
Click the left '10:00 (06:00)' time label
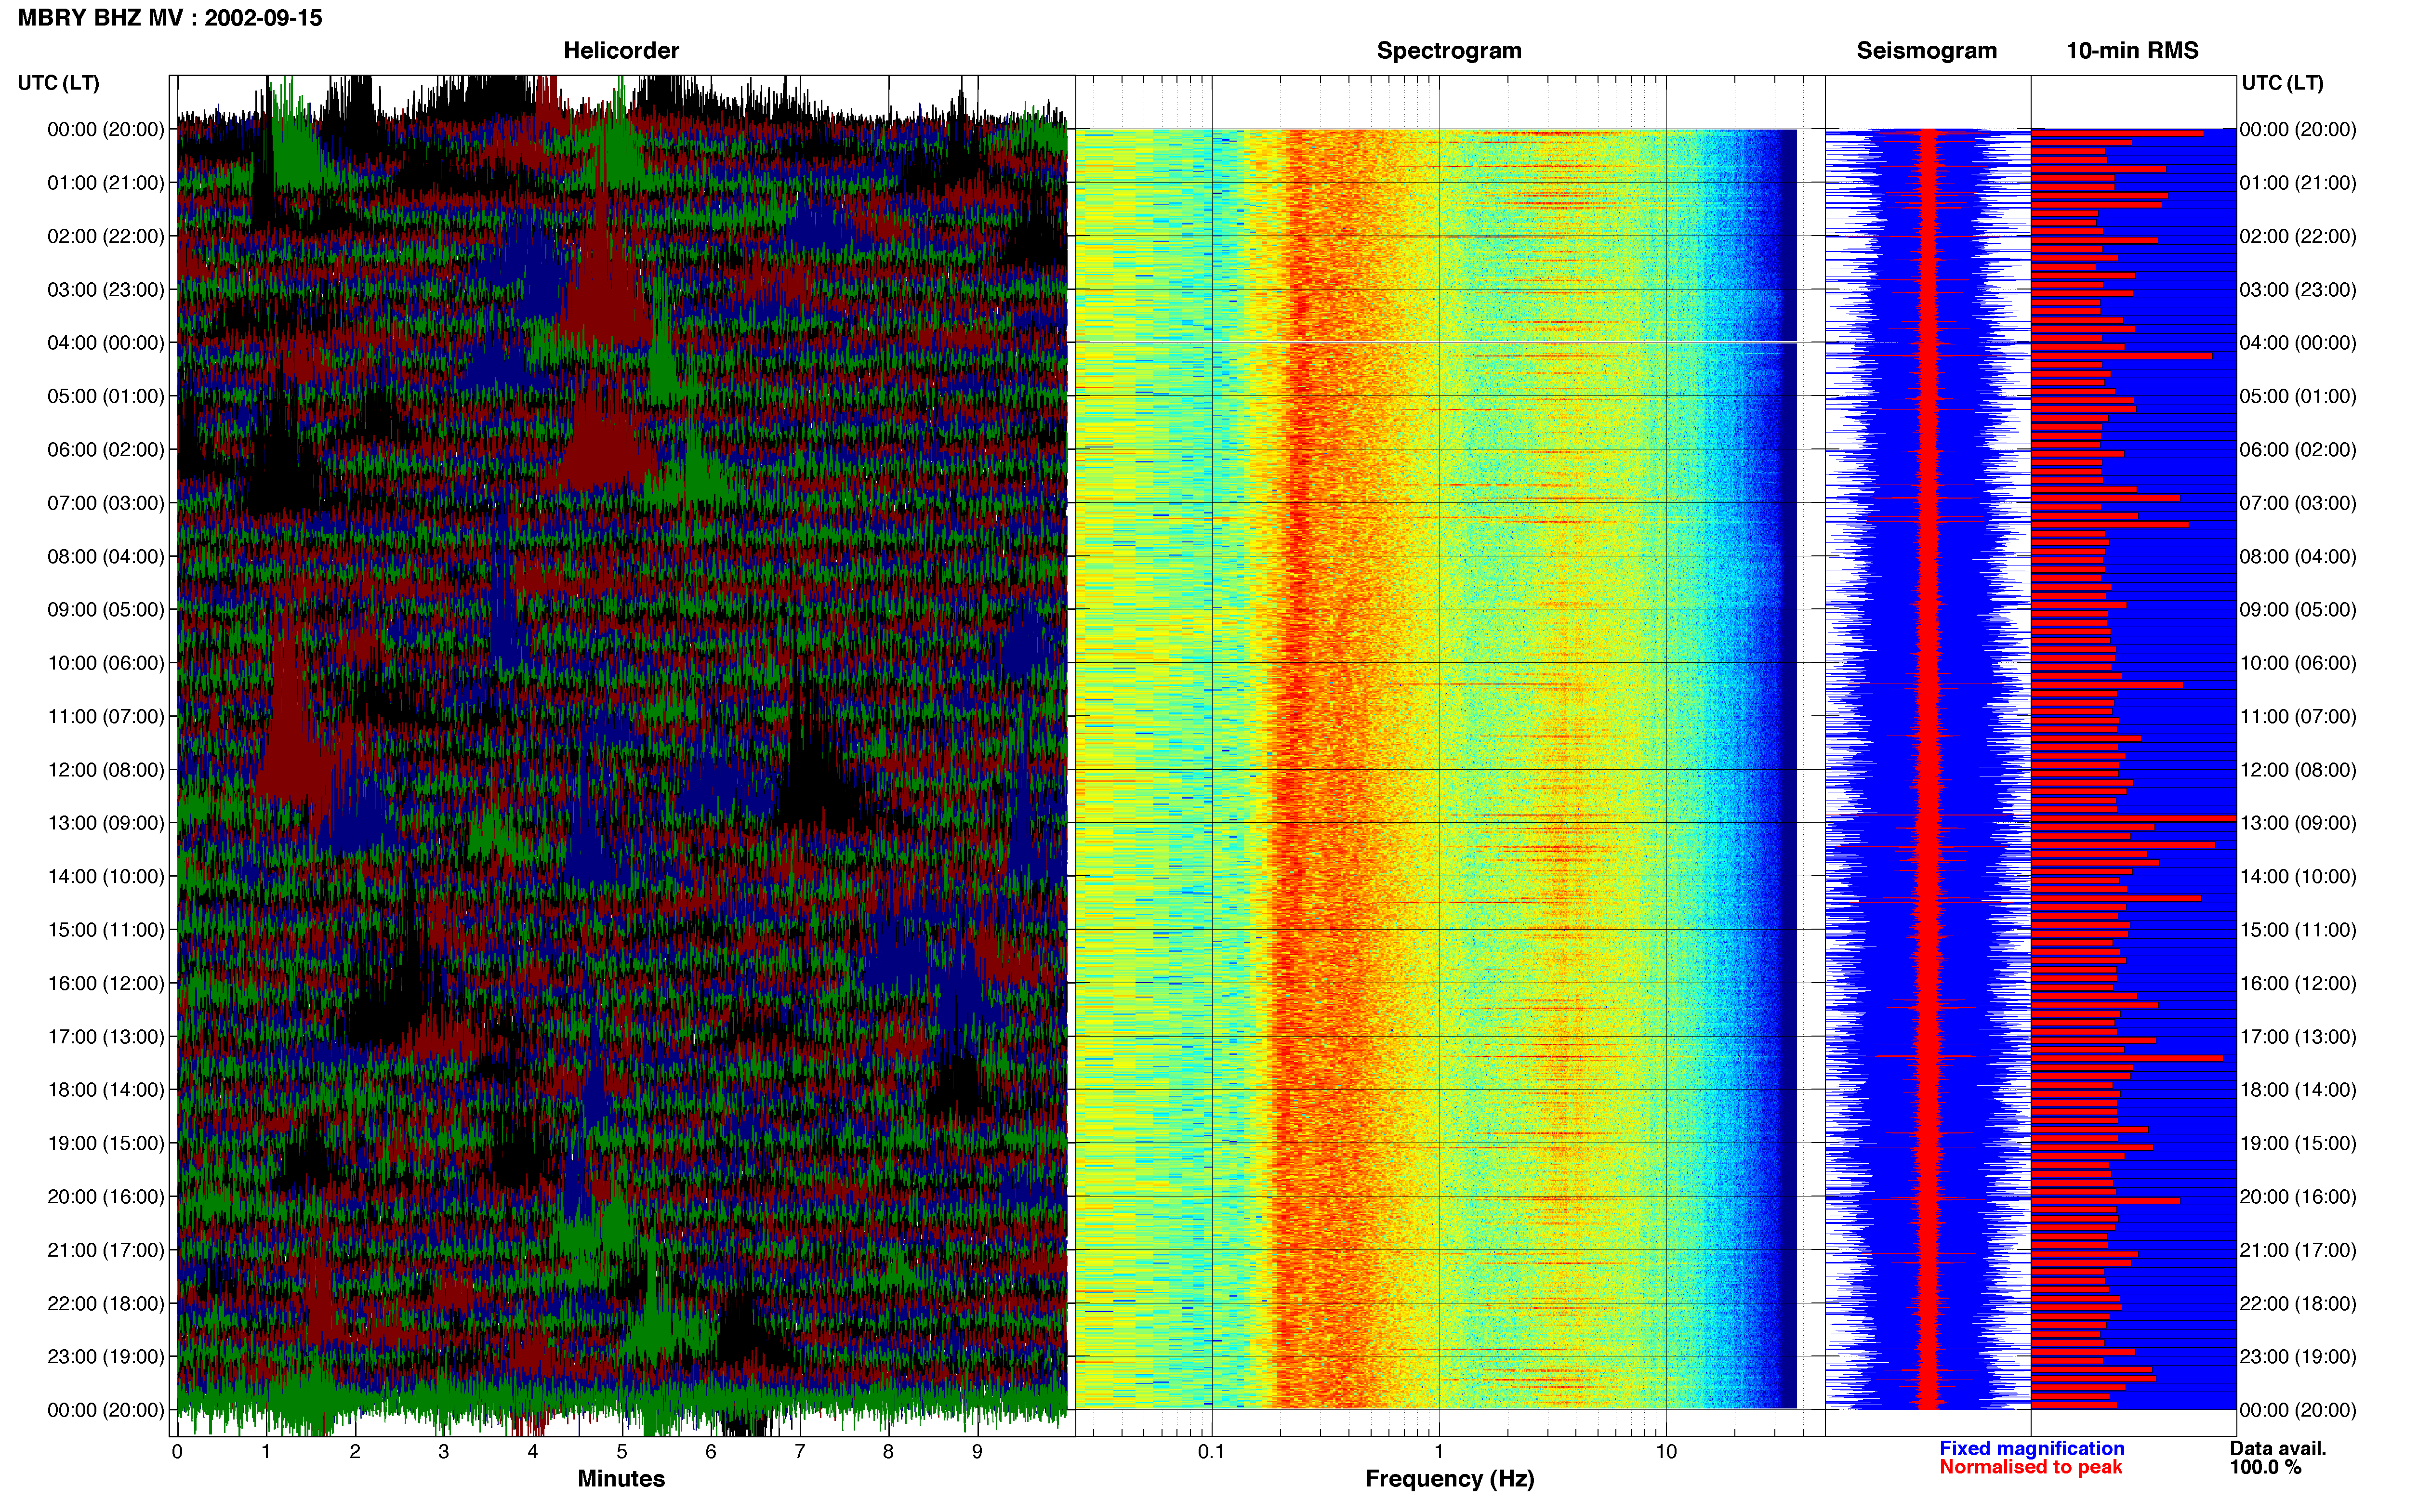coord(106,663)
